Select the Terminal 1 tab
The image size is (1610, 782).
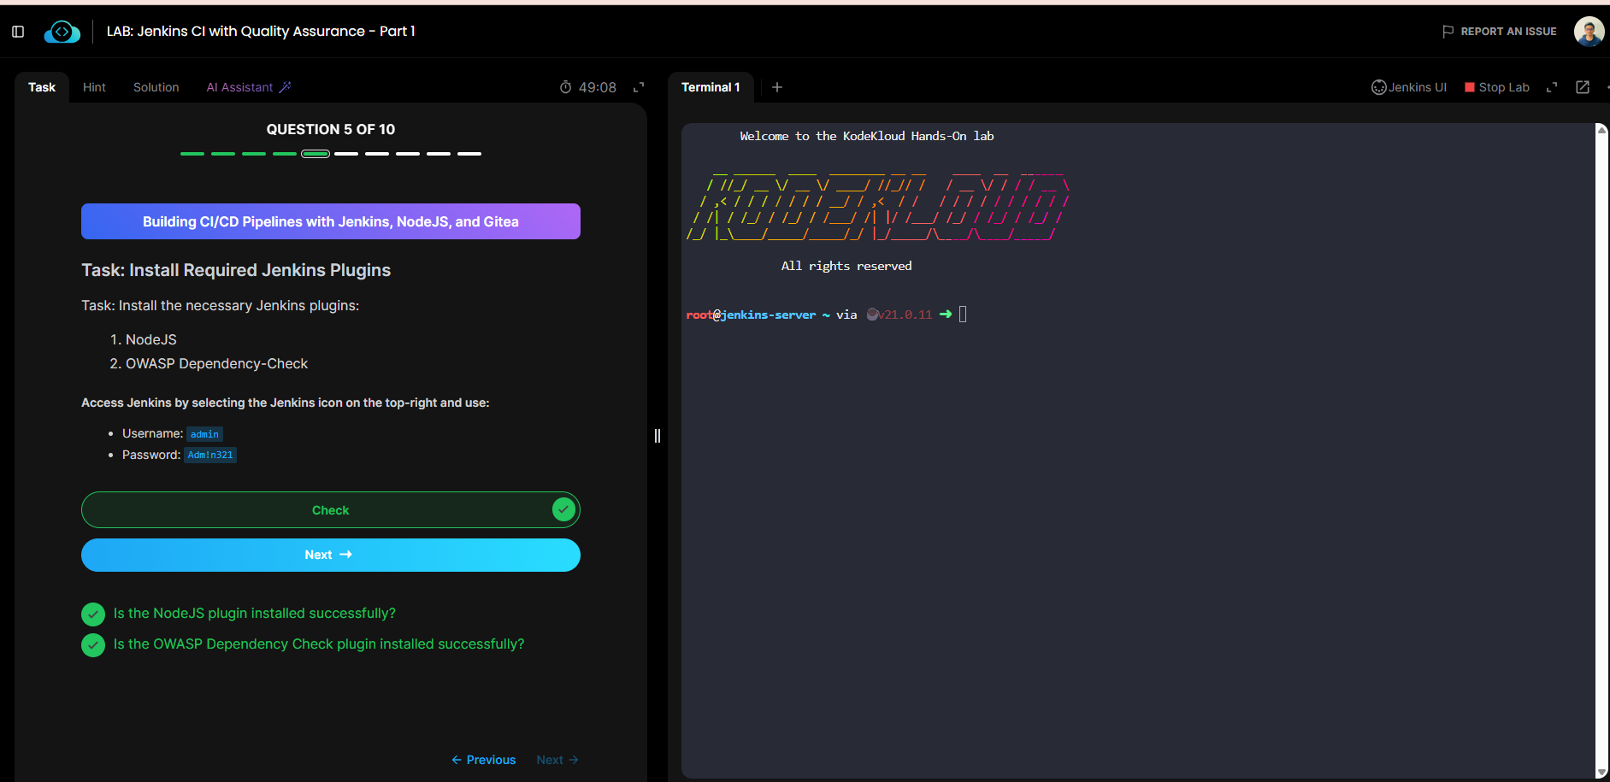click(x=711, y=87)
